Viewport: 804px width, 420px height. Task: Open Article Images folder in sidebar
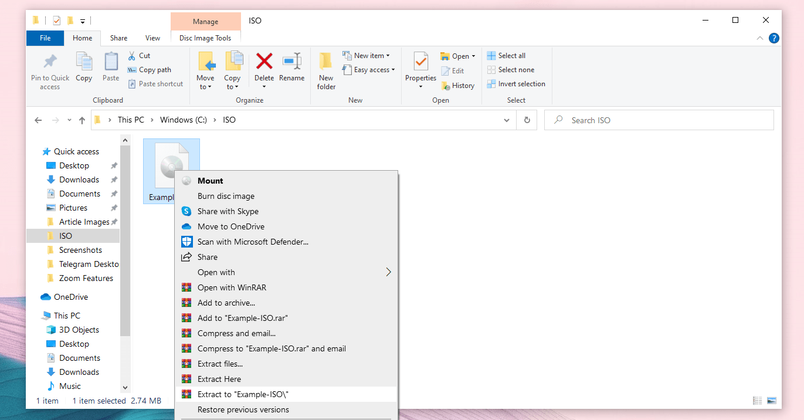pyautogui.click(x=84, y=222)
